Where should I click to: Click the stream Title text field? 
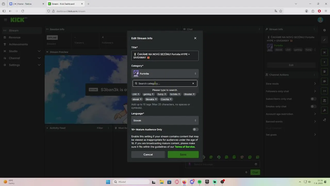click(165, 56)
